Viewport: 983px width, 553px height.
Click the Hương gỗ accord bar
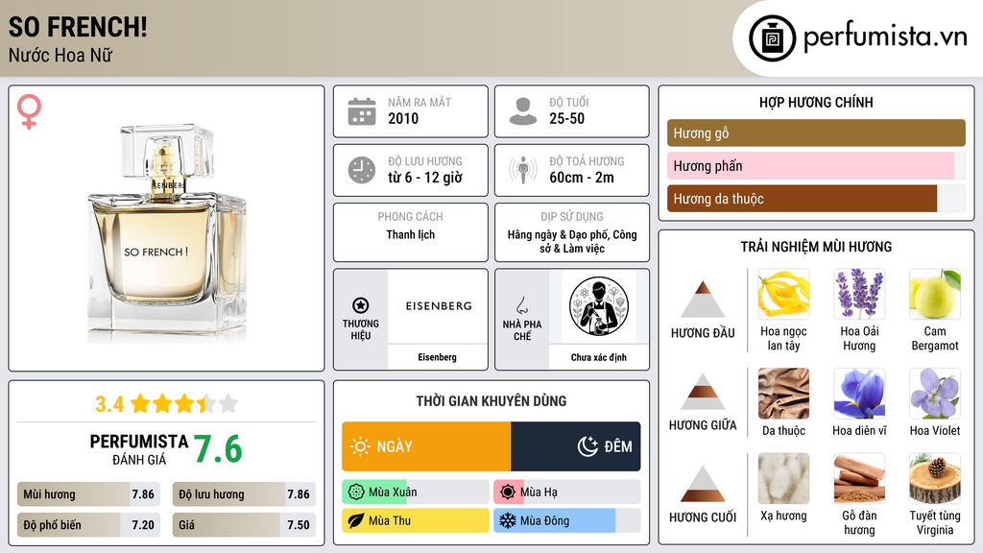point(816,132)
